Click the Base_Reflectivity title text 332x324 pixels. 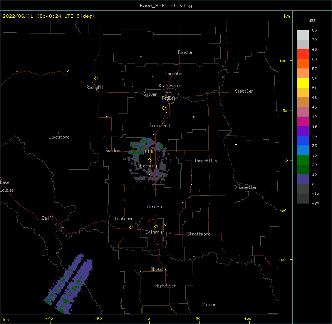click(166, 6)
